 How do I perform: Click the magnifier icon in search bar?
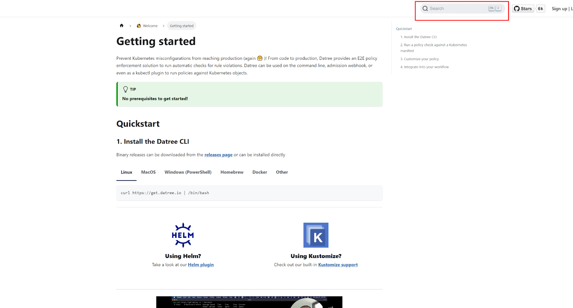[425, 9]
